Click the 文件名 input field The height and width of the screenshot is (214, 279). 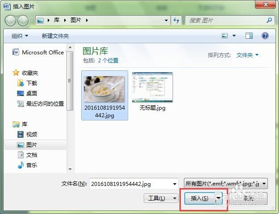(x=131, y=184)
